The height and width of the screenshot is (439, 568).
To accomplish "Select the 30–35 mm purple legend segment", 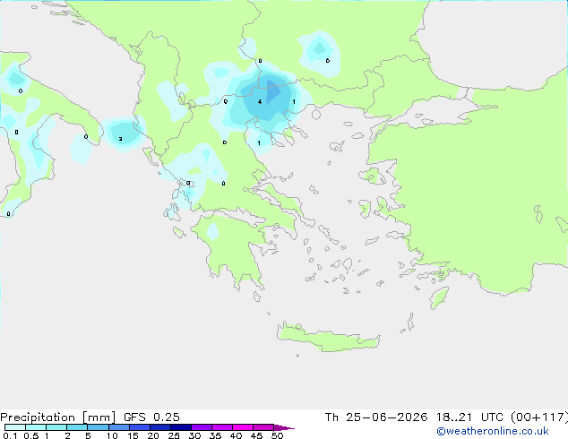I will pyautogui.click(x=201, y=427).
